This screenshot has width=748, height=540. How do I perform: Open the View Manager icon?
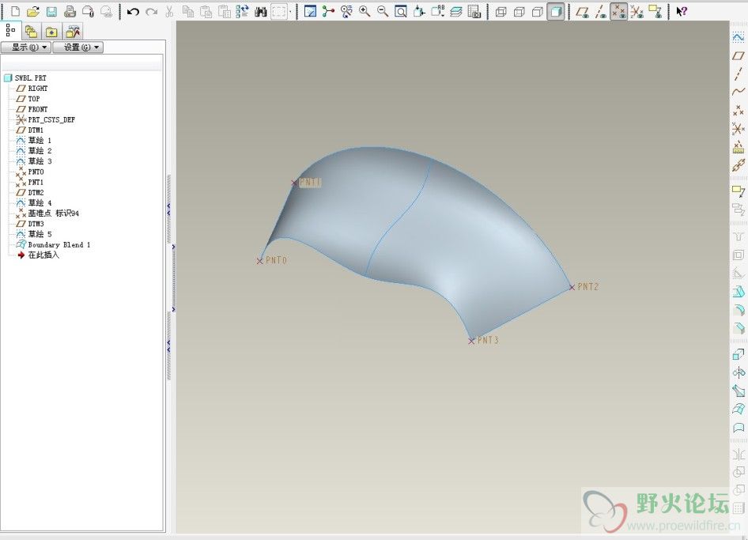[x=474, y=11]
